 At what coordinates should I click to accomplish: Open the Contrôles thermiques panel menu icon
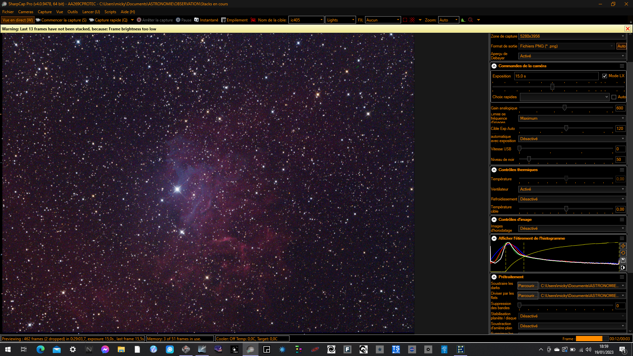[622, 170]
